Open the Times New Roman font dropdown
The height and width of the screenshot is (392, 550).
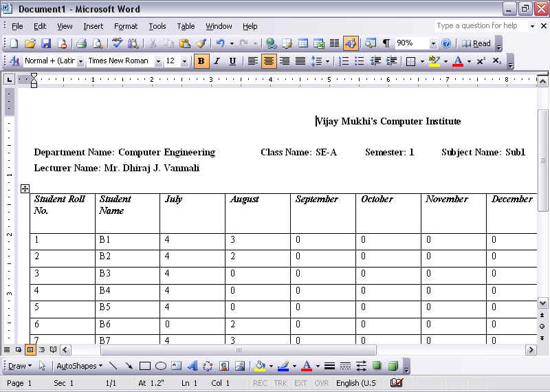coord(158,61)
